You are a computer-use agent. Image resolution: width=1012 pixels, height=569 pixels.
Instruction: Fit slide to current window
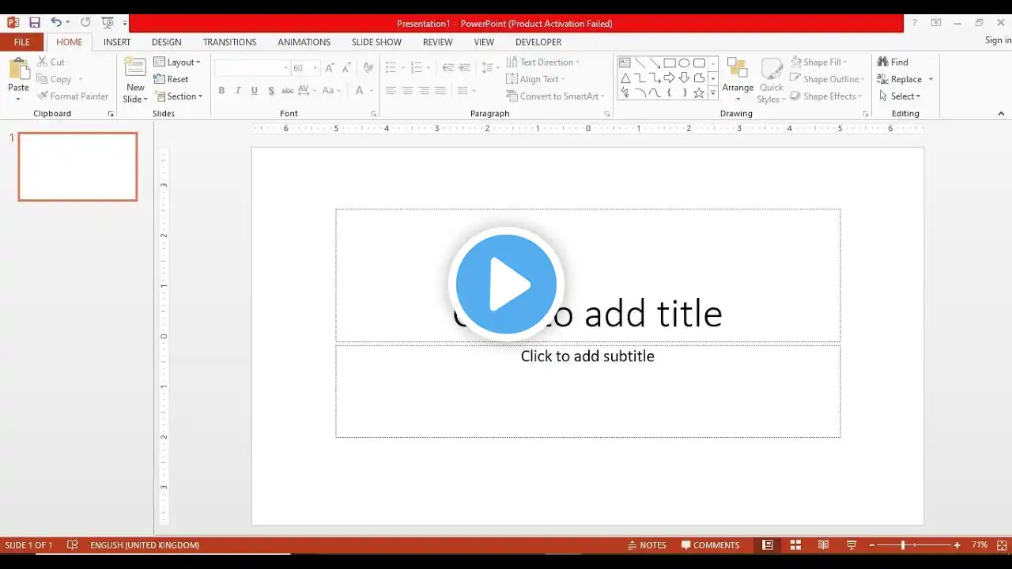coord(1001,545)
